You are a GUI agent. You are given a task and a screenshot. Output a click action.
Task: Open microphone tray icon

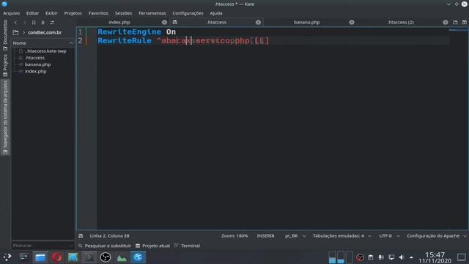pyautogui.click(x=381, y=257)
